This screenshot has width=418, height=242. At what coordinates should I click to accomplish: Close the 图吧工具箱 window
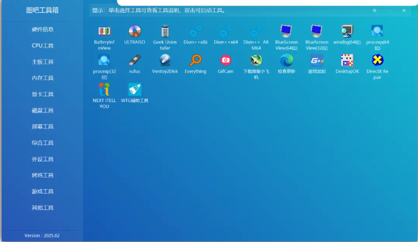point(404,10)
